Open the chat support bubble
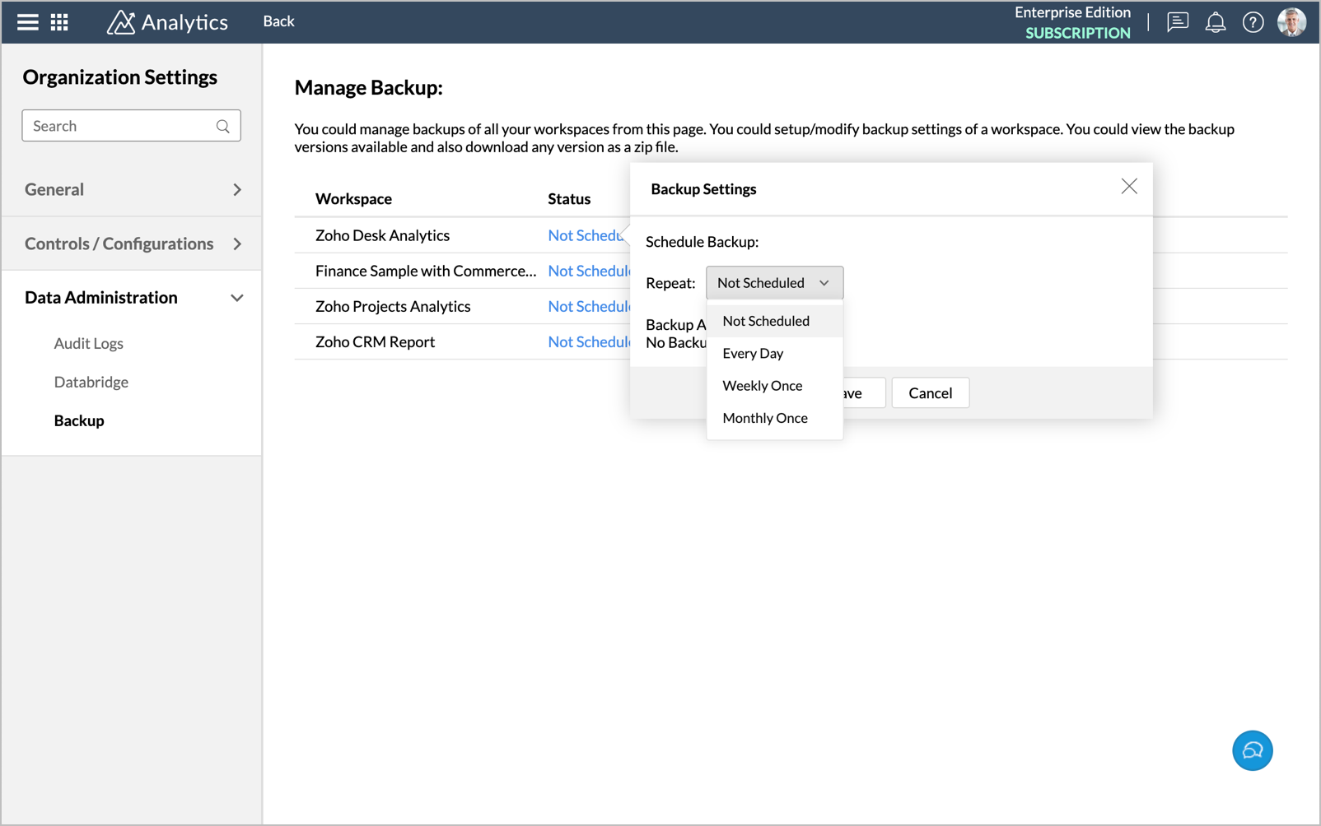 [1252, 750]
